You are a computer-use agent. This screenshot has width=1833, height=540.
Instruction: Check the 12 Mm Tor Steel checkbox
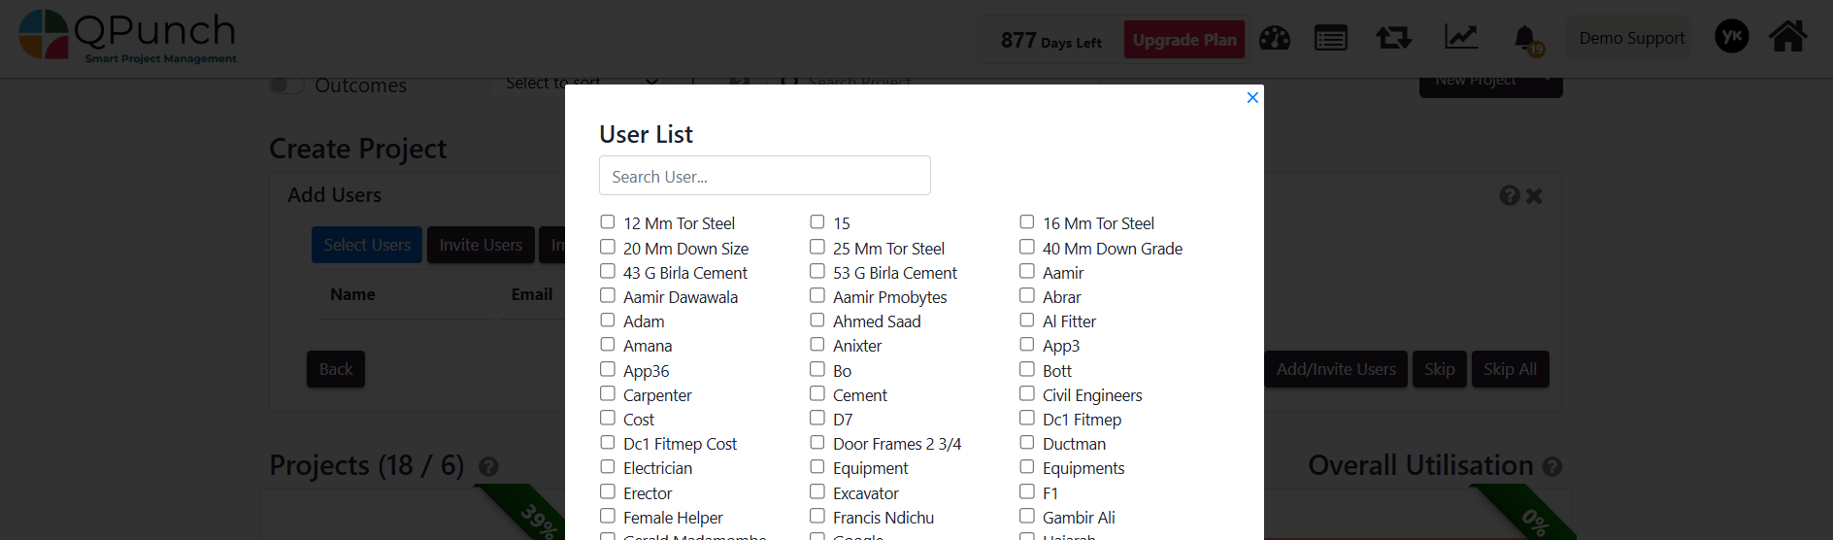(x=608, y=222)
